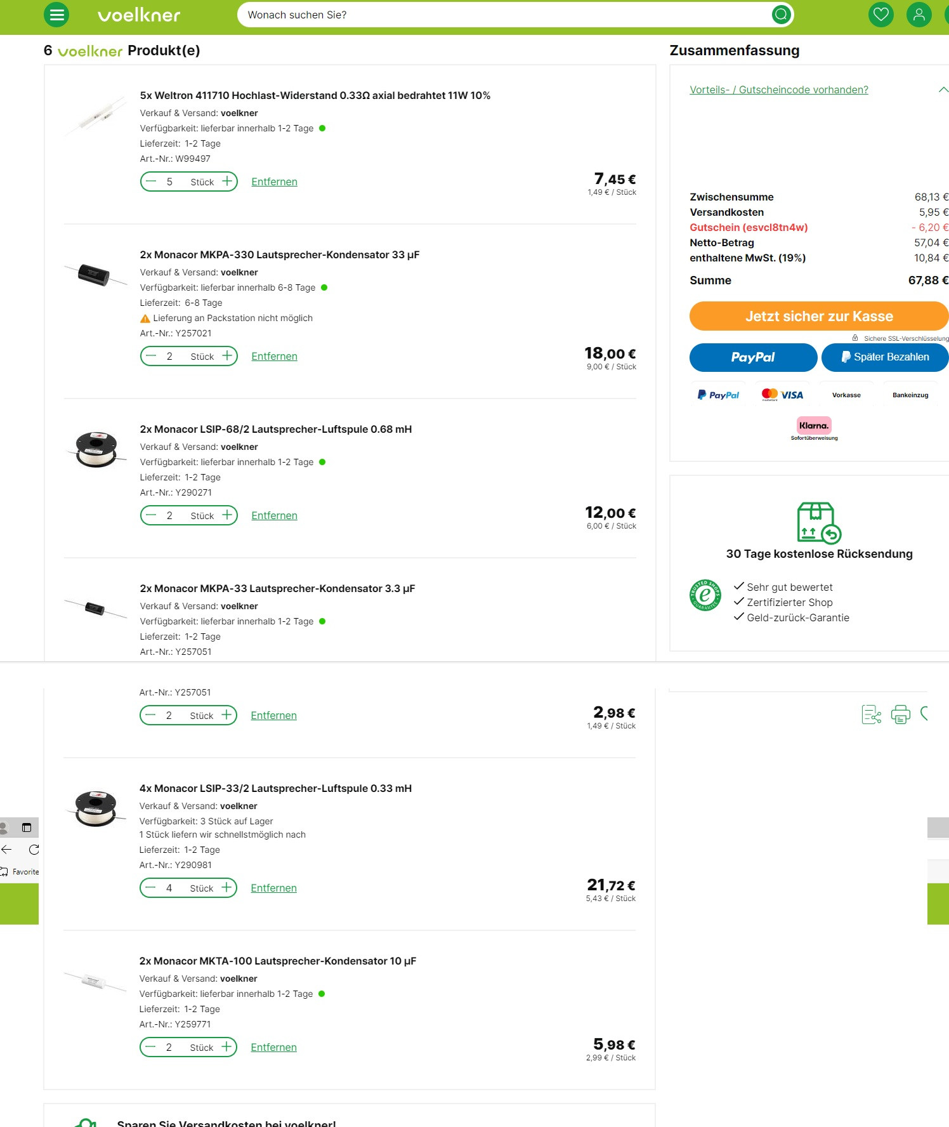Open the hamburger main menu
The image size is (949, 1127).
coord(56,15)
